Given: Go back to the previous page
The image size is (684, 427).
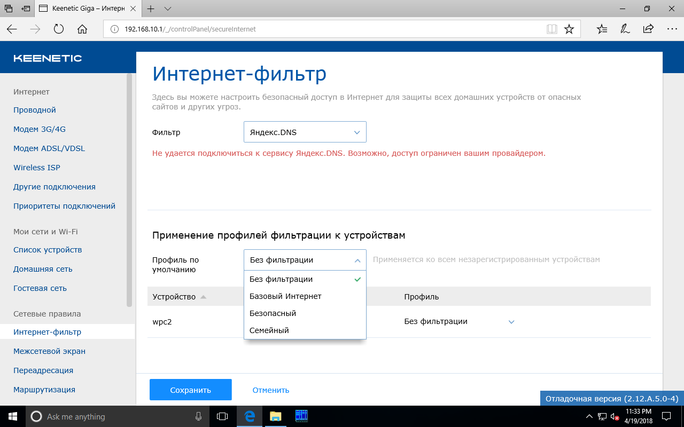Looking at the screenshot, I should [x=12, y=29].
